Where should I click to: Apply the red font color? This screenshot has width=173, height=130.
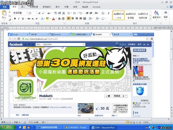click(54, 19)
